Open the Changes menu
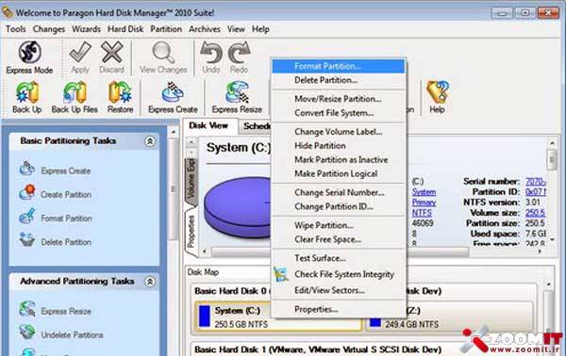This screenshot has width=566, height=356. pos(49,29)
